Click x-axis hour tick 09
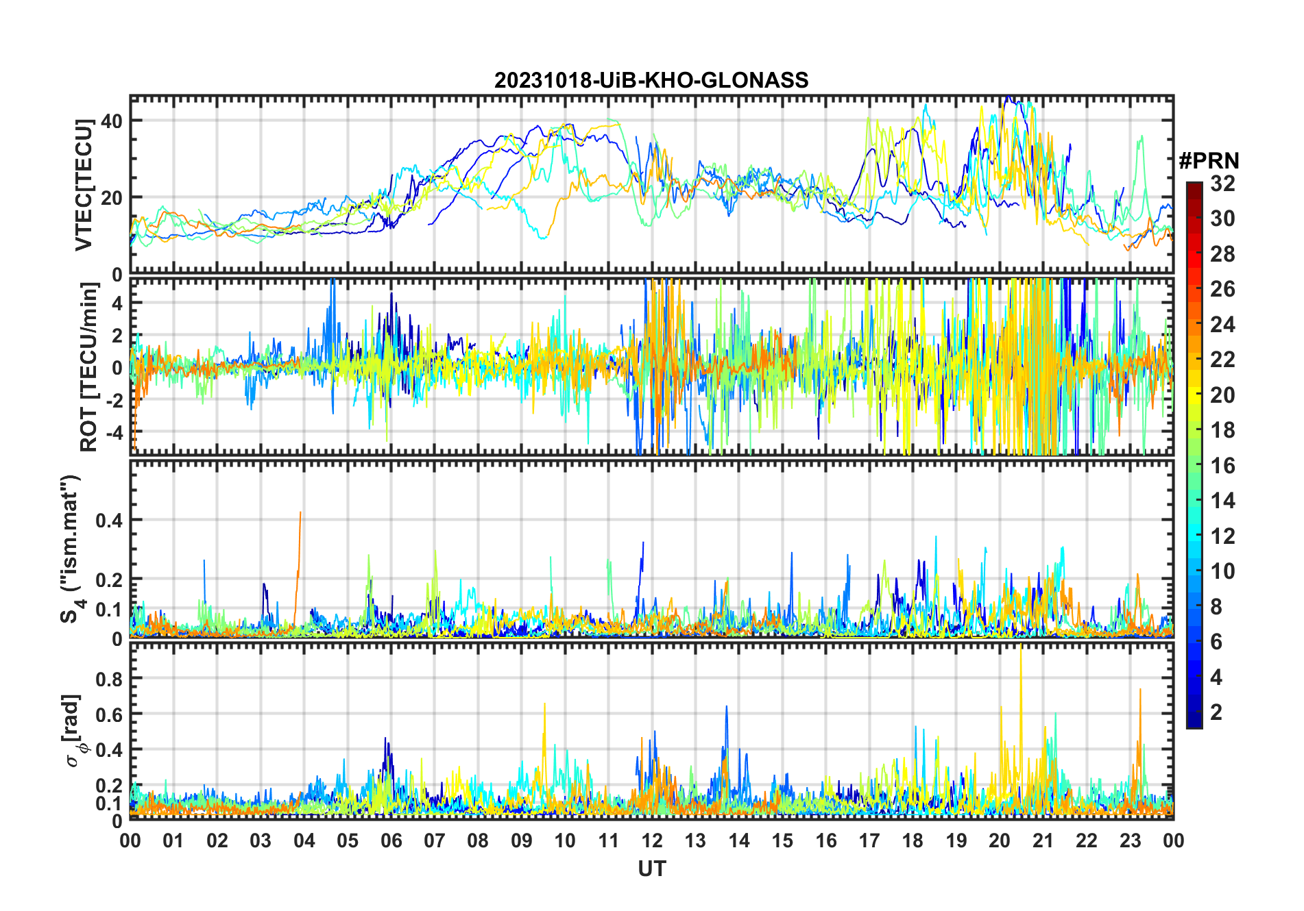1304x911 pixels. click(522, 840)
